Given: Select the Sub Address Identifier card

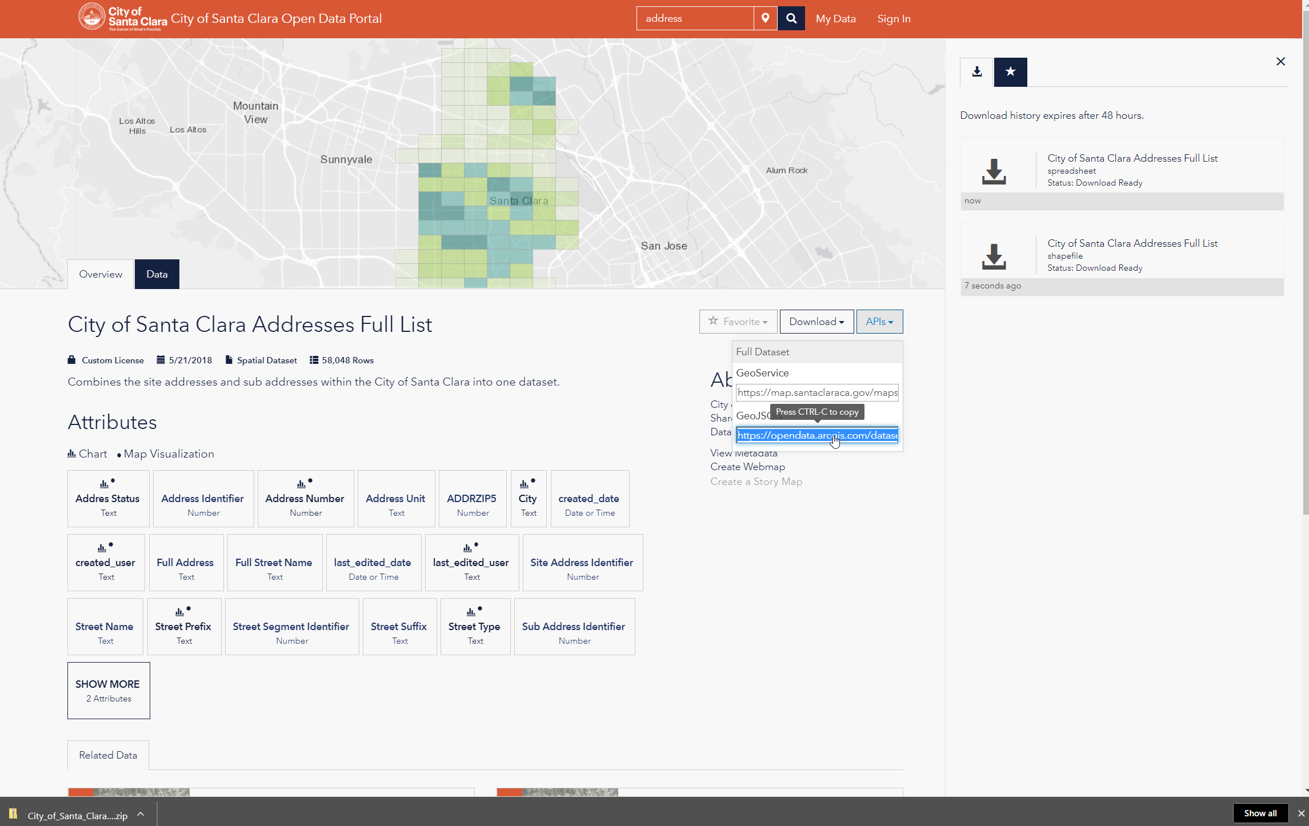Looking at the screenshot, I should point(574,627).
